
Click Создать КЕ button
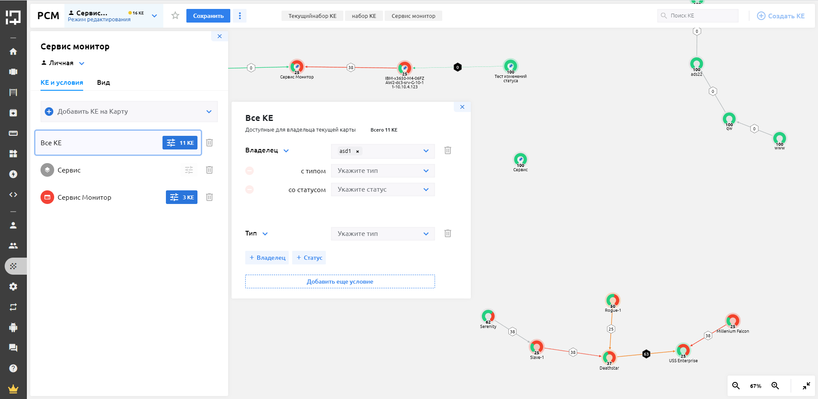[x=781, y=16]
